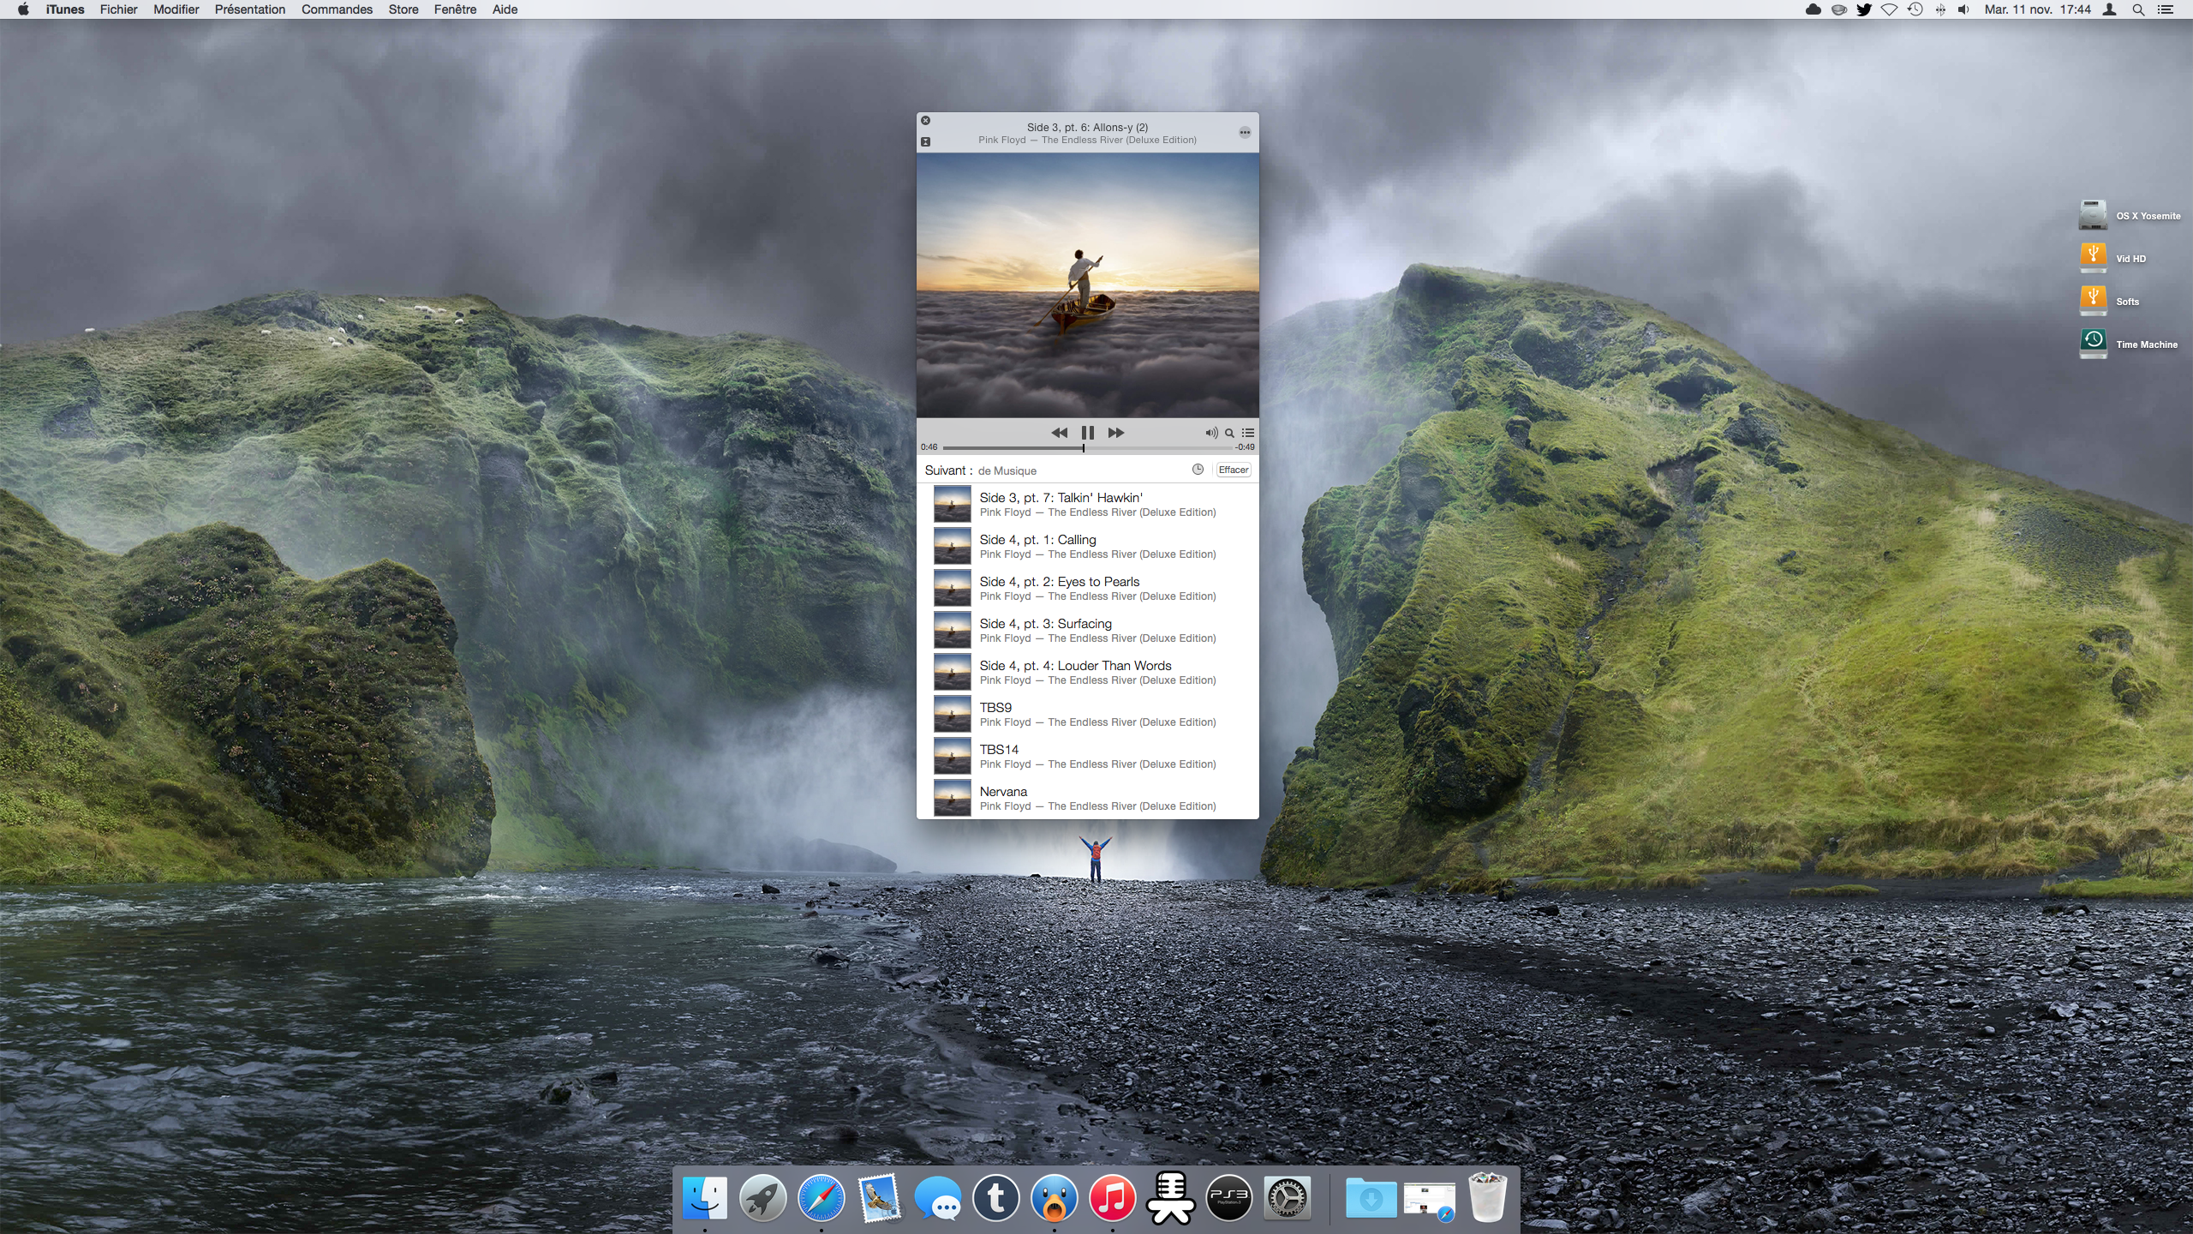The height and width of the screenshot is (1234, 2193).
Task: Click artwork thumbnail beside Nervana
Action: coord(952,798)
